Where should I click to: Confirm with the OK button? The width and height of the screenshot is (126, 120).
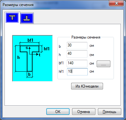pyautogui.click(x=58, y=112)
